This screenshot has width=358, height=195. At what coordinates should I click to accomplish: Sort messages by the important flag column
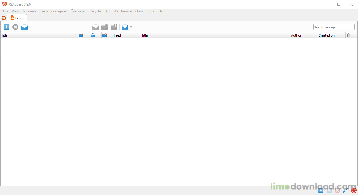105,35
